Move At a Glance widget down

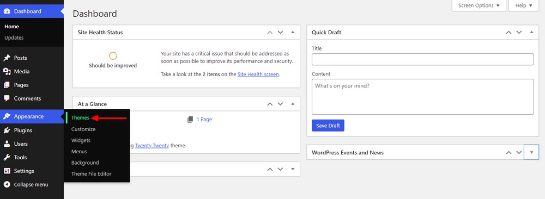[x=280, y=104]
